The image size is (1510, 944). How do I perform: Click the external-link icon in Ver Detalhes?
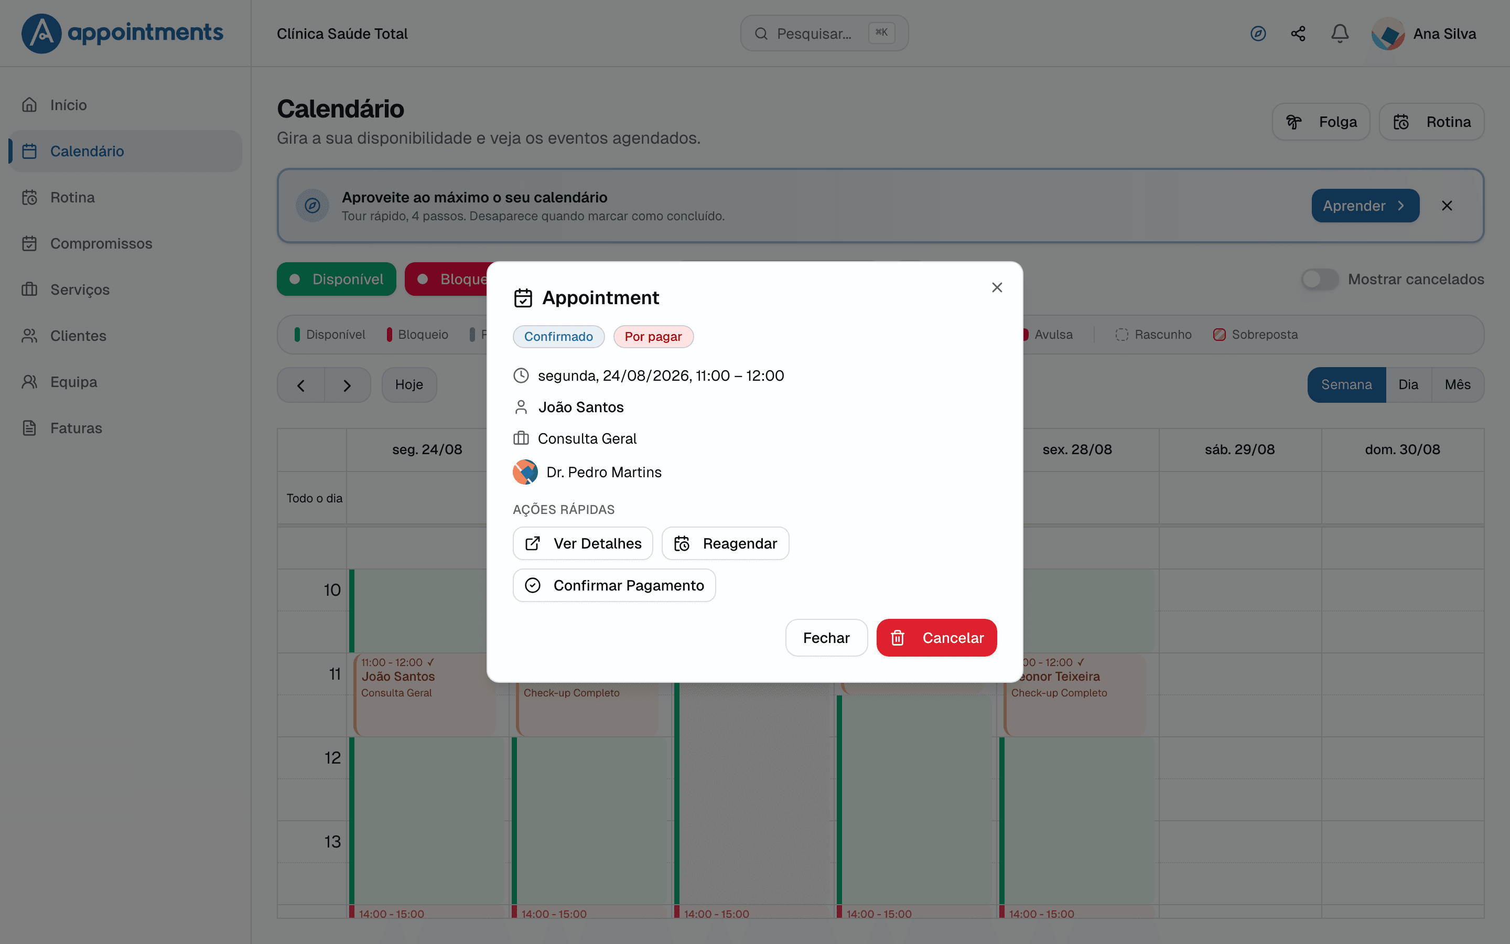(x=533, y=543)
